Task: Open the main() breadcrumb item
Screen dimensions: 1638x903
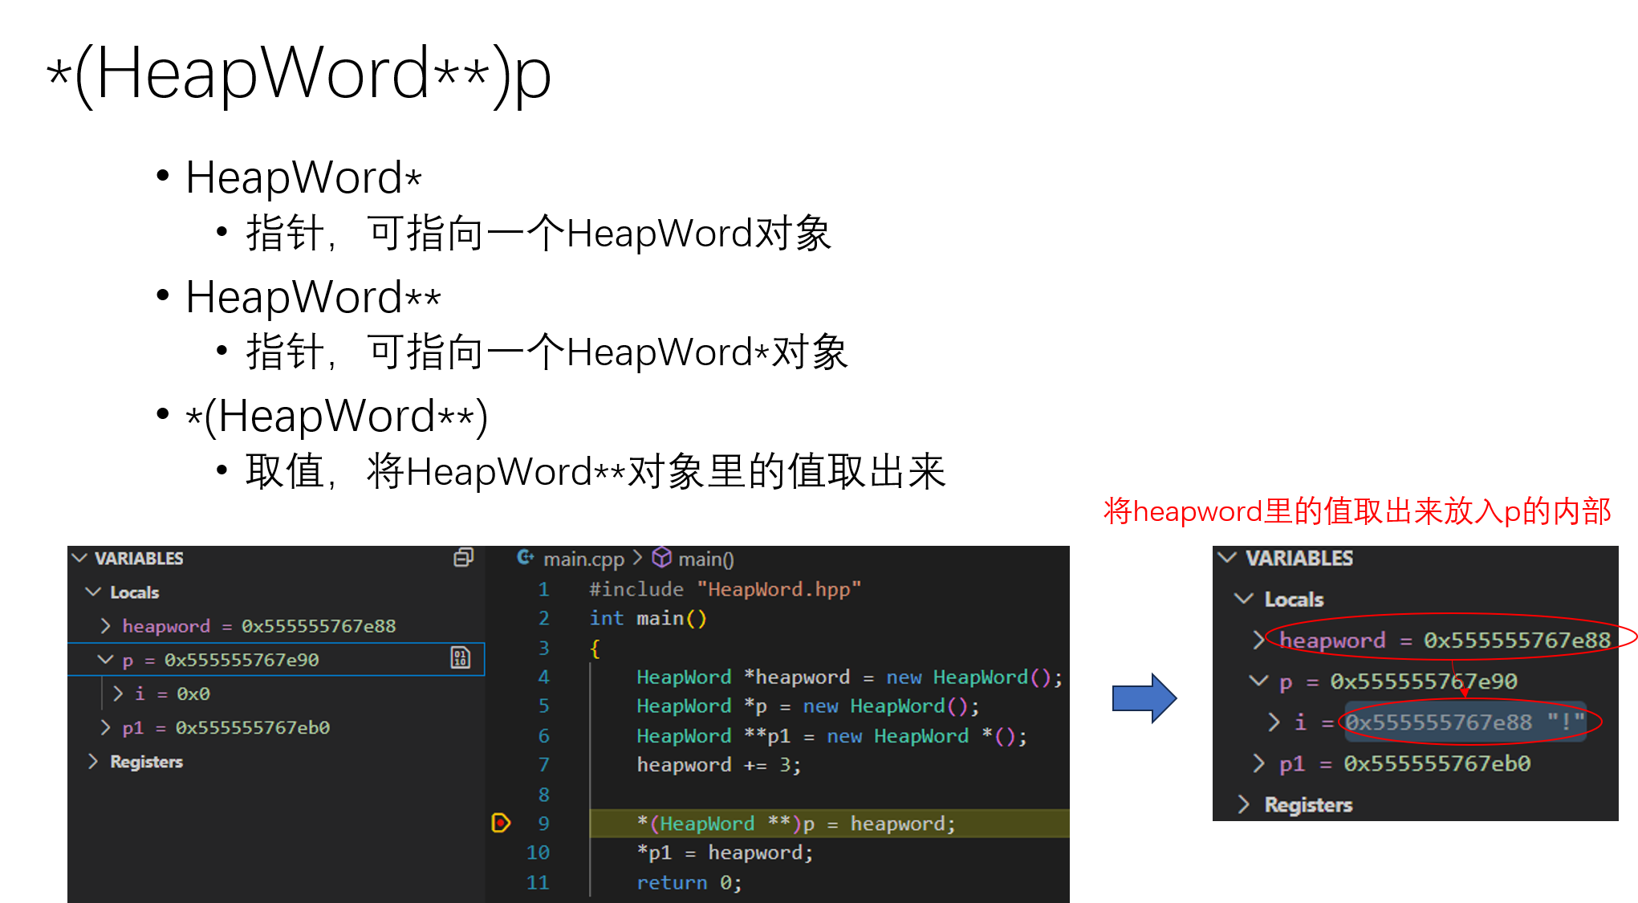Action: point(705,559)
